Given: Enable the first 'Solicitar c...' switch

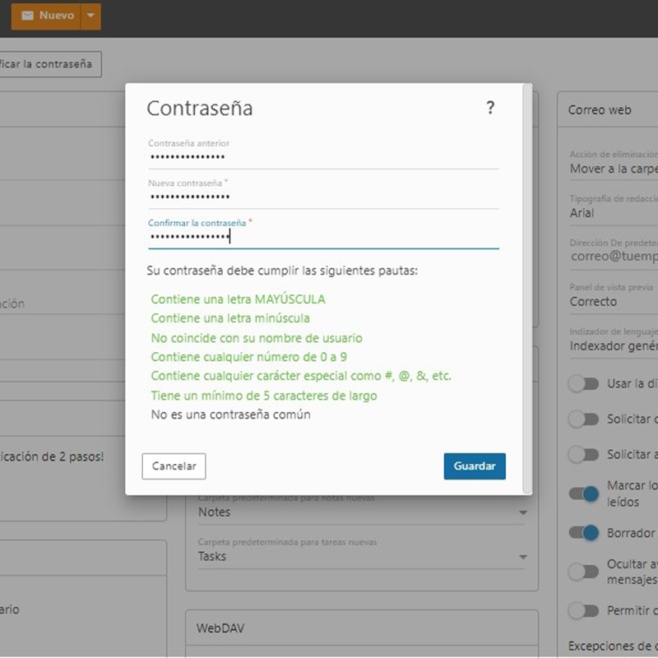Looking at the screenshot, I should [x=583, y=419].
